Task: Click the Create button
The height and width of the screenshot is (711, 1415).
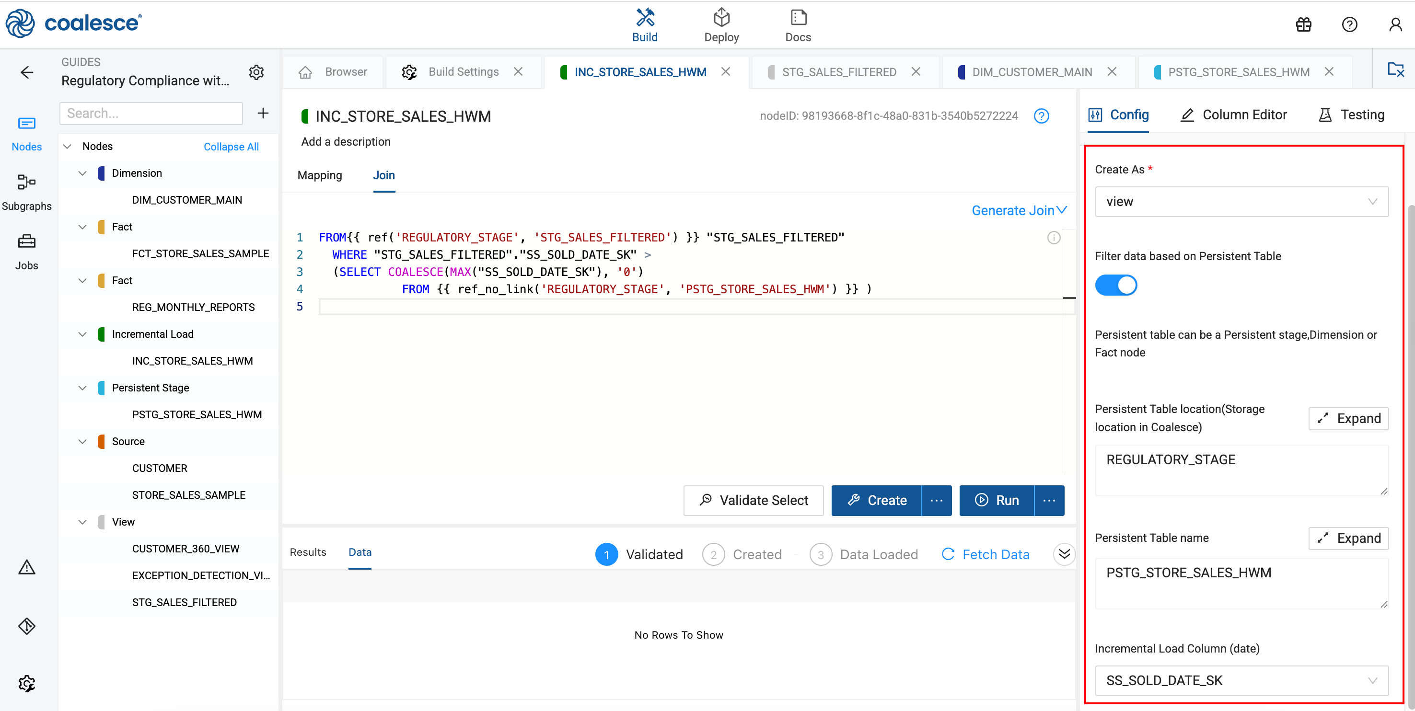Action: [x=877, y=500]
